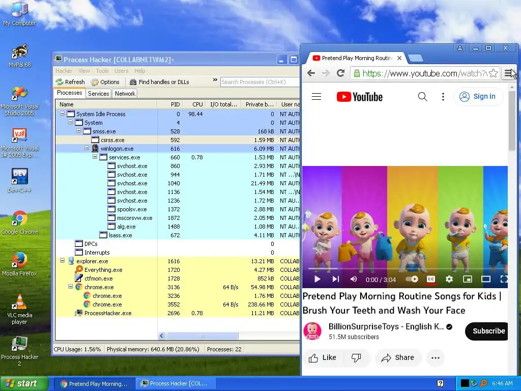Collapse winlogon.exe tree node
The image size is (521, 391).
tap(86, 148)
